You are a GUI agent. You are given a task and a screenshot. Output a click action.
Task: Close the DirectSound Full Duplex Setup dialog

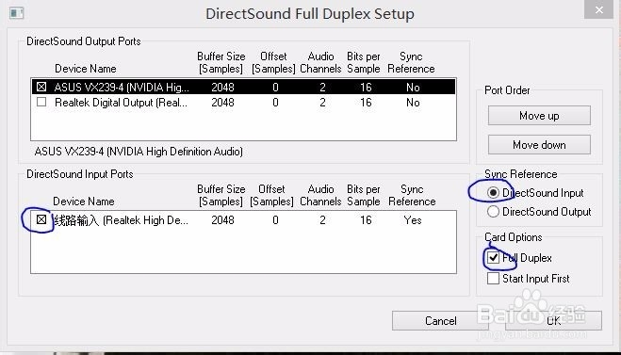(x=598, y=9)
